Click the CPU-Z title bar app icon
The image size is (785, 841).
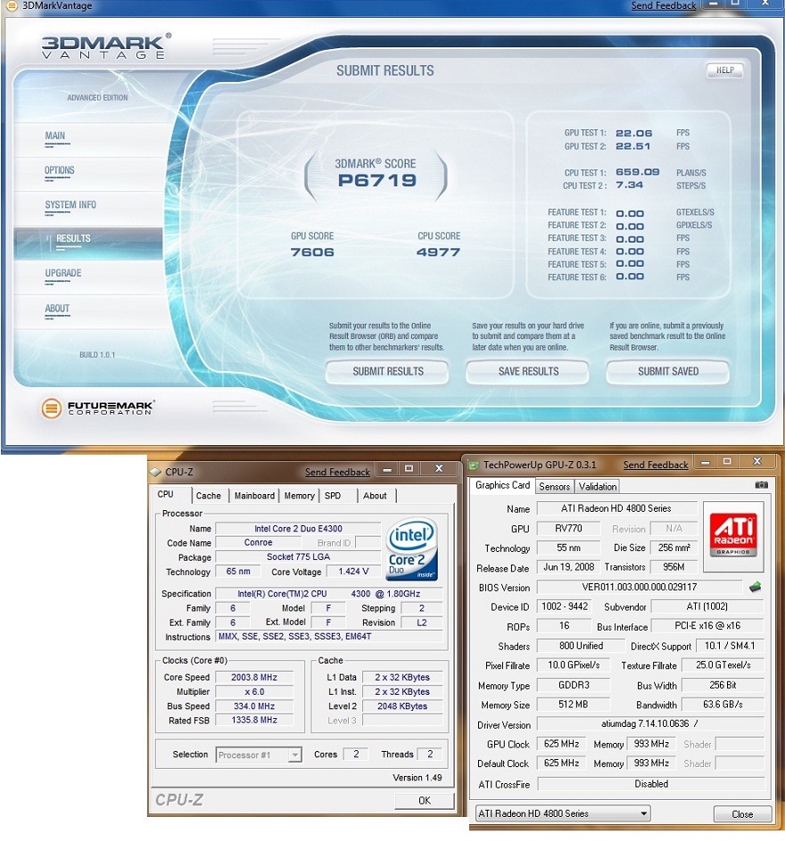click(x=155, y=472)
